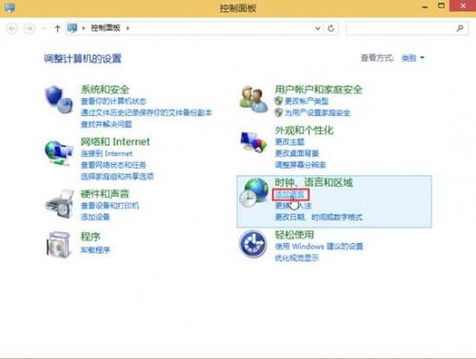Click 优化视觉显示 link
Screen dimensions: 476x359
297,258
